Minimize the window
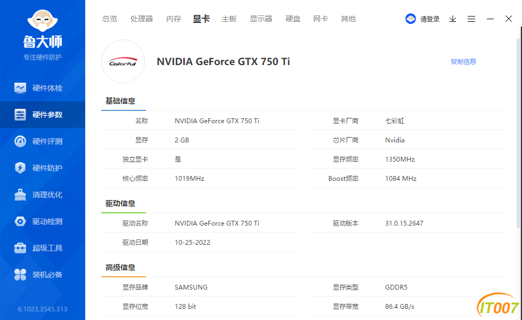Image resolution: width=522 pixels, height=320 pixels. pyautogui.click(x=490, y=19)
